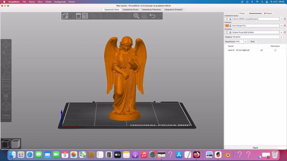Select the Paint-on supports tool

pyautogui.click(x=6, y=96)
